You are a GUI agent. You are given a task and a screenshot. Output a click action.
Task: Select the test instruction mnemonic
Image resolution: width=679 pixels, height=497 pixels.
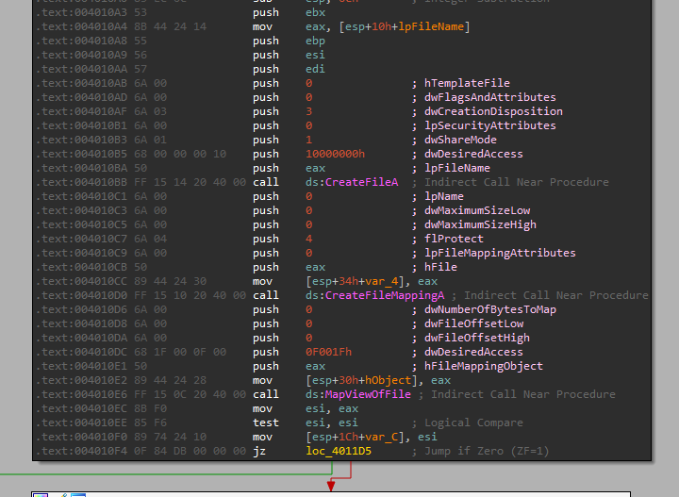(266, 422)
